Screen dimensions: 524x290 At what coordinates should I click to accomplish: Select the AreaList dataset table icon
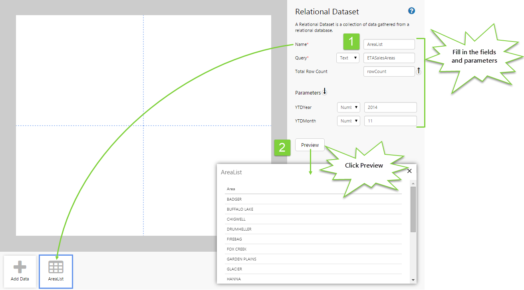click(x=56, y=268)
